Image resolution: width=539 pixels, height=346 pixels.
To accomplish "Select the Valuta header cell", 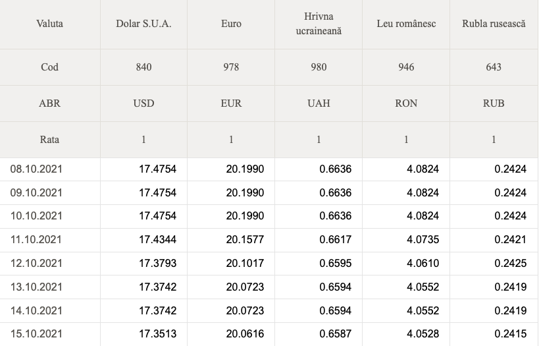I will (x=49, y=24).
